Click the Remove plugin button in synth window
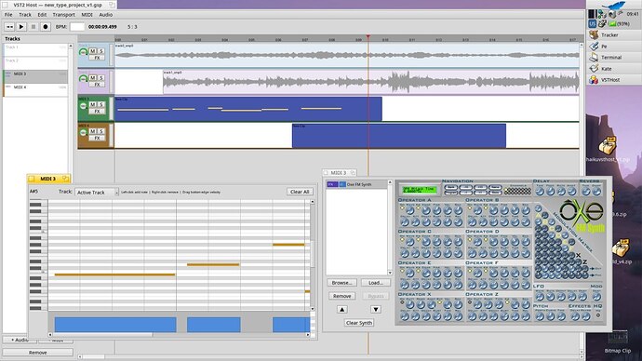The height and width of the screenshot is (361, 642). point(341,296)
